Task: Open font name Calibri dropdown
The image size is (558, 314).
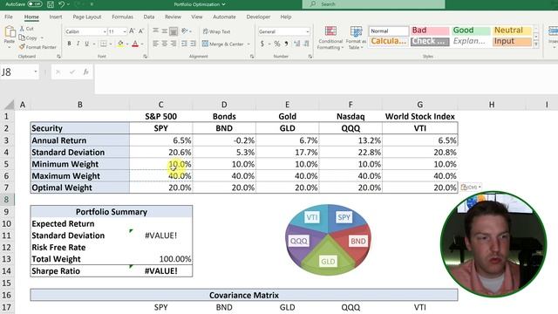Action: [105, 31]
